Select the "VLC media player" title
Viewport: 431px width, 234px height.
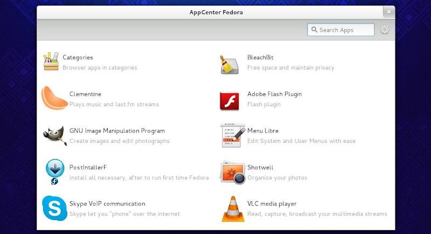click(x=272, y=204)
